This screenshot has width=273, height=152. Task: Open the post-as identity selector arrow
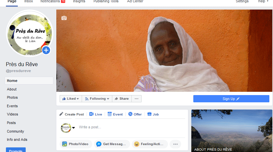pos(74,128)
